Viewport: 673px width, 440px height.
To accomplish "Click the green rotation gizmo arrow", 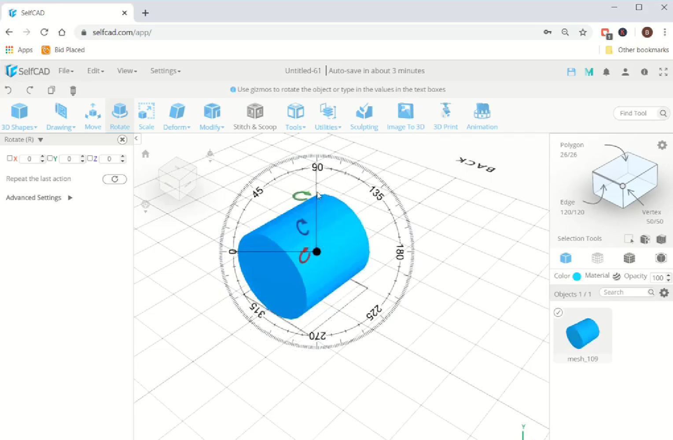I will pyautogui.click(x=302, y=196).
